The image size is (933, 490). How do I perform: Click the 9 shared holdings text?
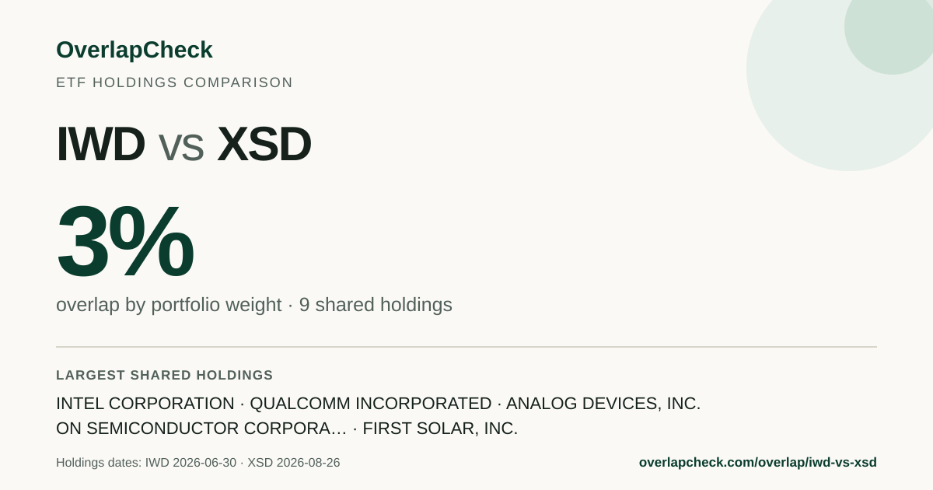pyautogui.click(x=376, y=305)
